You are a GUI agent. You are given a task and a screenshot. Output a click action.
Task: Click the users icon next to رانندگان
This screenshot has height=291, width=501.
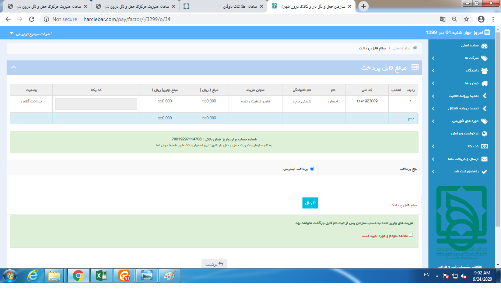(484, 71)
